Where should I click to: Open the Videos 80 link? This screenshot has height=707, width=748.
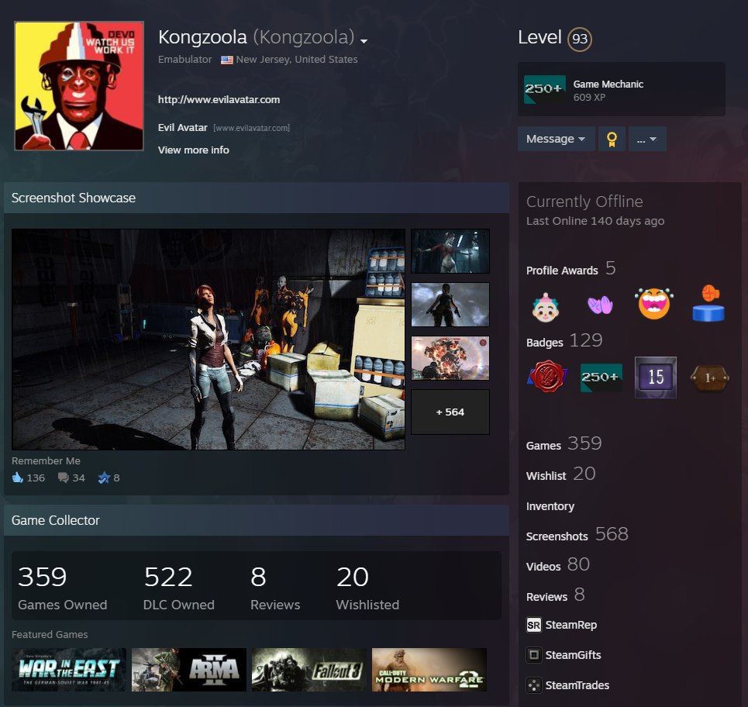pos(558,565)
